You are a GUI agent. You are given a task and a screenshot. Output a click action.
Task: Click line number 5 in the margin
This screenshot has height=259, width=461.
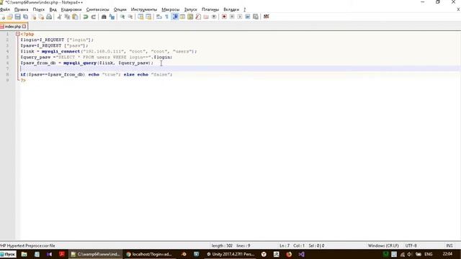pos(7,58)
